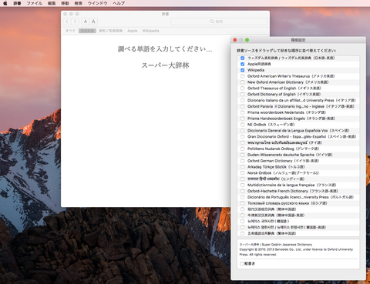370x284 pixels.
Task: Tick the NE Ordbok Swedish dictionary checkbox
Action: (242, 125)
